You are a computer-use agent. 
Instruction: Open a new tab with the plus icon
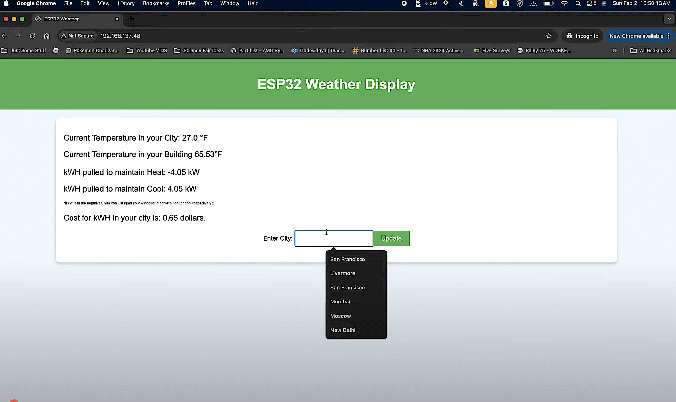[131, 19]
